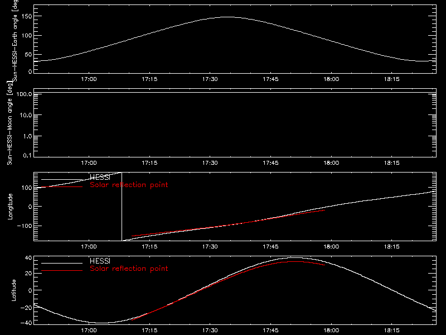Click 17:00 time label under Earth angle plot
The image size is (446, 335).
tap(89, 79)
